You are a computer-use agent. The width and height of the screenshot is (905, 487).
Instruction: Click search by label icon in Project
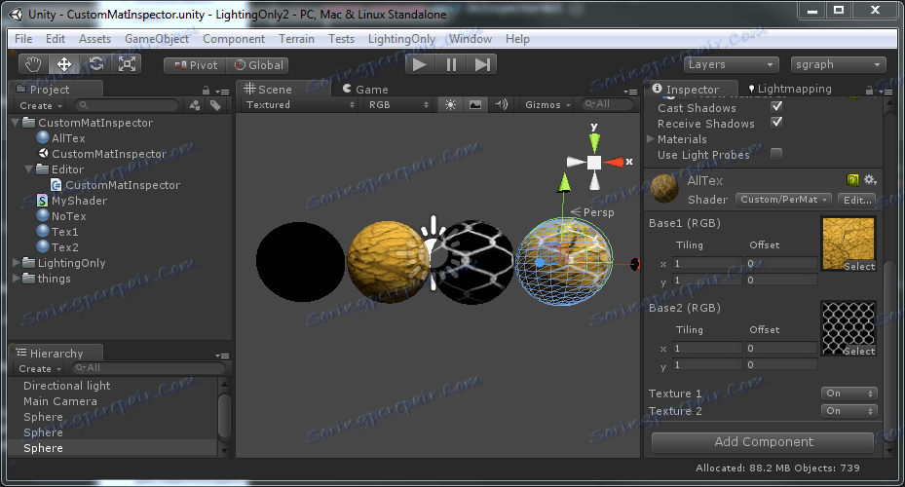click(215, 105)
